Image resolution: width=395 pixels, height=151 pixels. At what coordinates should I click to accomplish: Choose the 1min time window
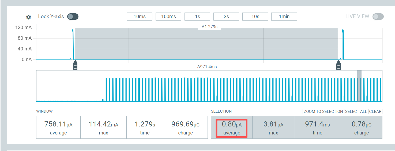(x=284, y=17)
